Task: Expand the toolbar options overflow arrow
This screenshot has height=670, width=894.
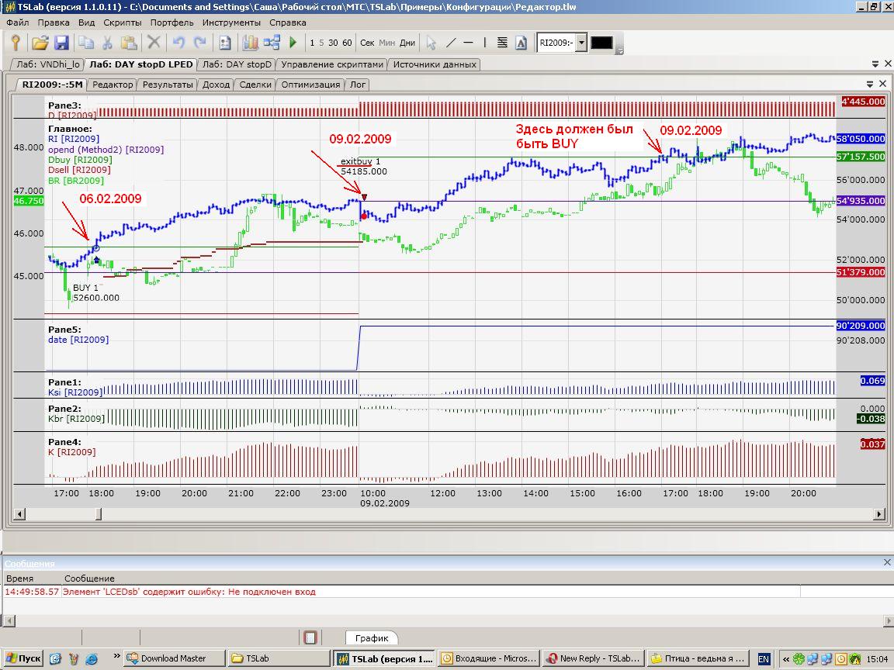Action: coord(620,50)
